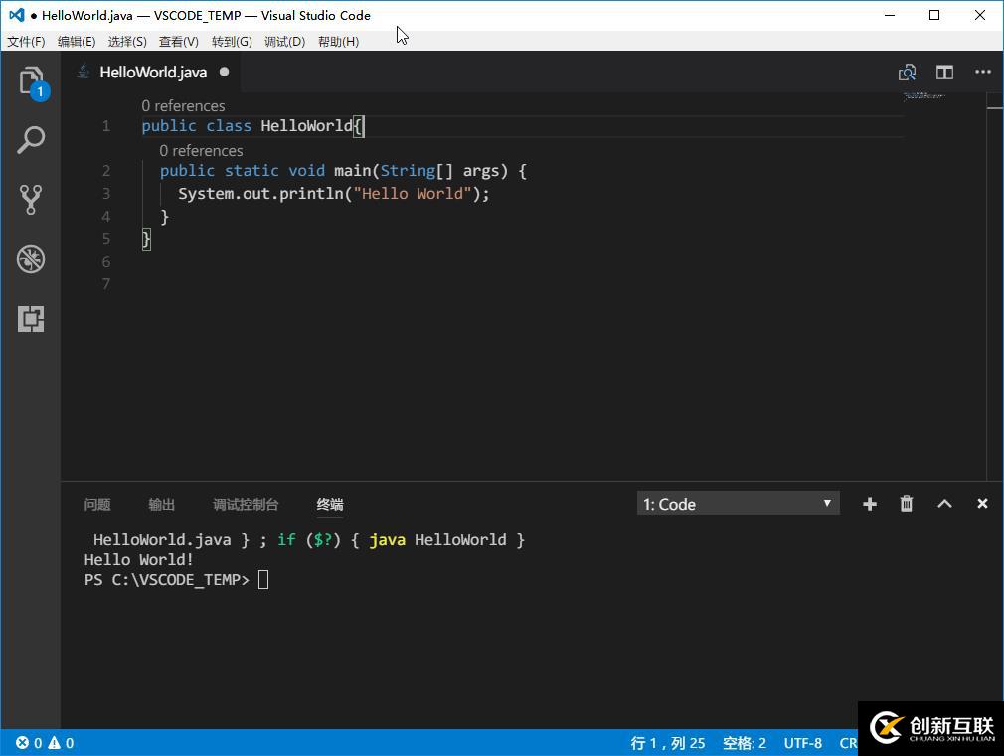Open the Debug view in activity bar

[31, 259]
